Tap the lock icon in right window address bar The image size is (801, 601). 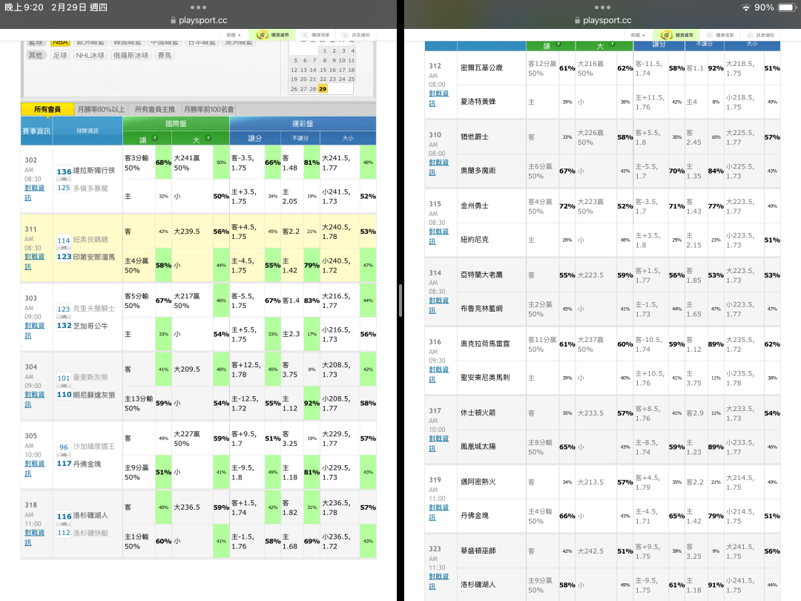click(577, 21)
